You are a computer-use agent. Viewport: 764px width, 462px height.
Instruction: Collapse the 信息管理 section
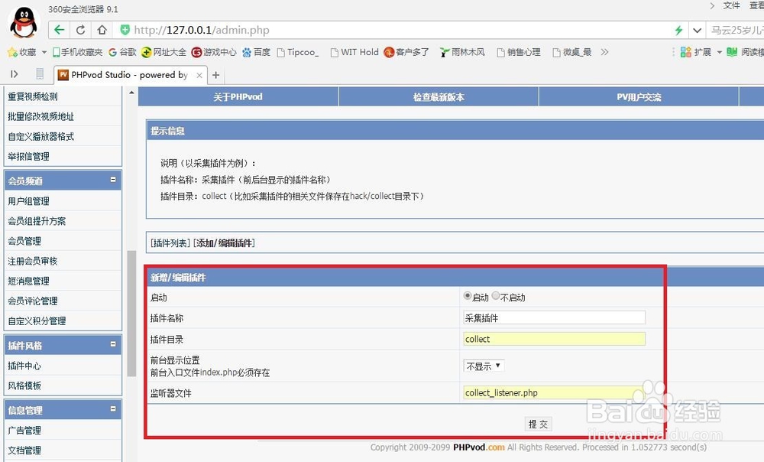point(113,408)
